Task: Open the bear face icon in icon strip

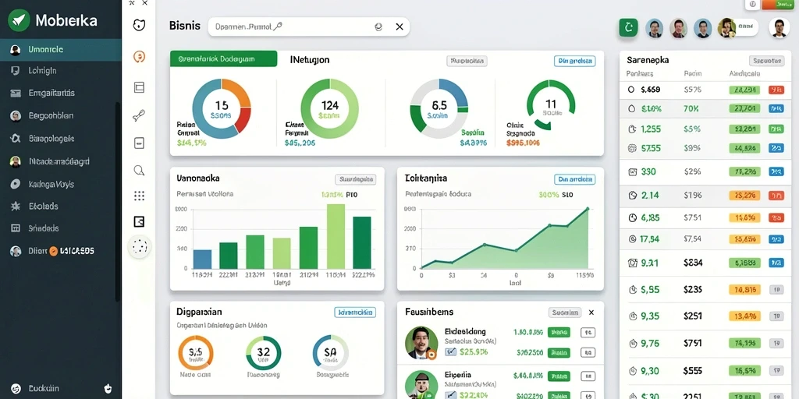Action: click(x=139, y=25)
